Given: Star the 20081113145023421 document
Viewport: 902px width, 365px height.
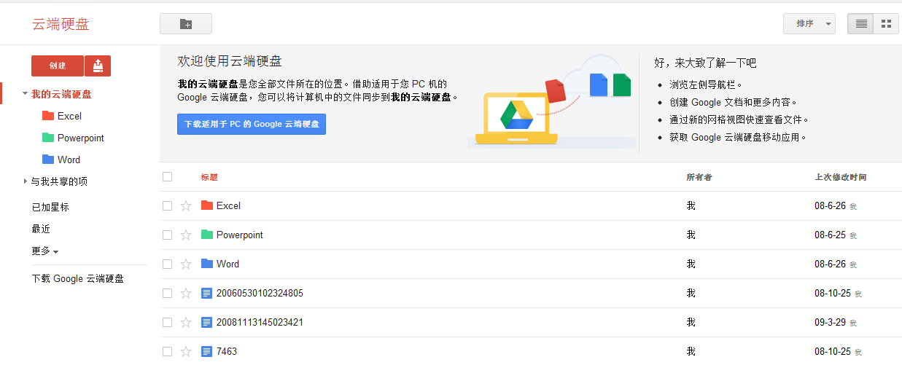Looking at the screenshot, I should pyautogui.click(x=186, y=322).
